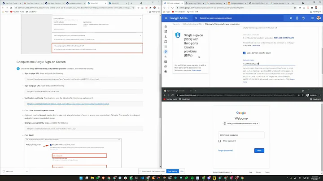The width and height of the screenshot is (323, 181).
Task: Open the okta.cert download item menu arrow
Action: [x=27, y=171]
